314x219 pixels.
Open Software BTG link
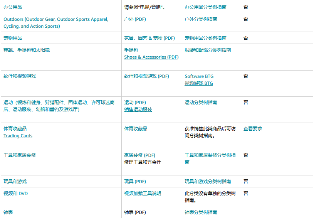point(199,76)
